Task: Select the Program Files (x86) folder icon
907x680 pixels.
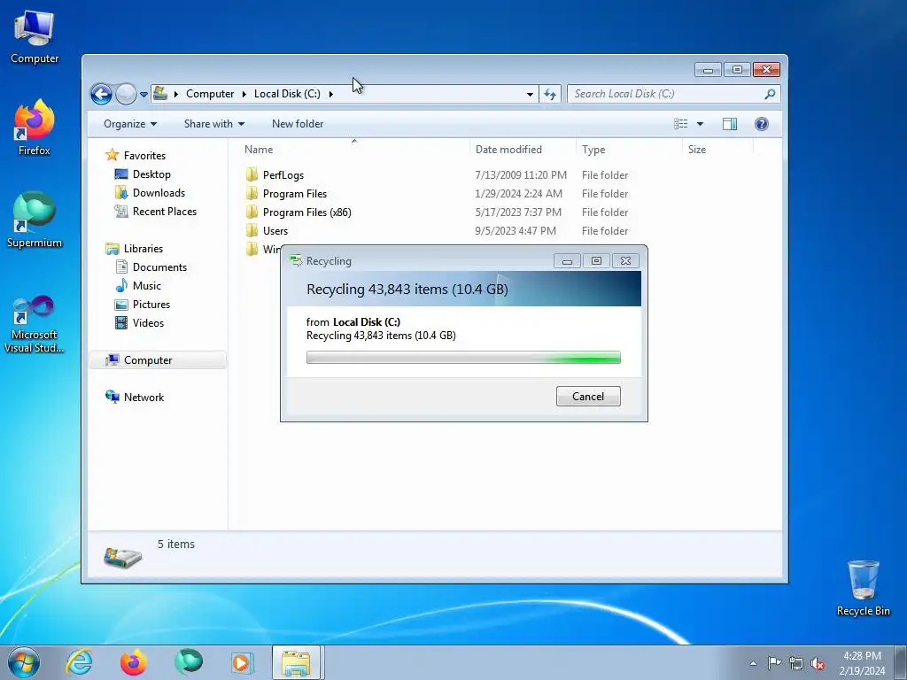Action: [x=252, y=212]
